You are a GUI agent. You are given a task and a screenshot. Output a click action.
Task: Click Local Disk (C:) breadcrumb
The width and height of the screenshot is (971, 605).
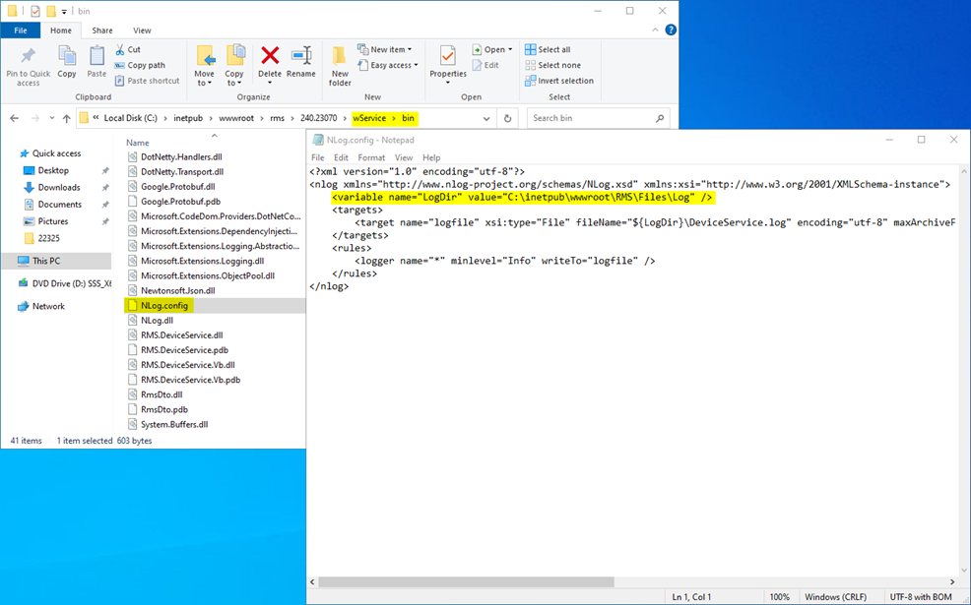[x=130, y=118]
